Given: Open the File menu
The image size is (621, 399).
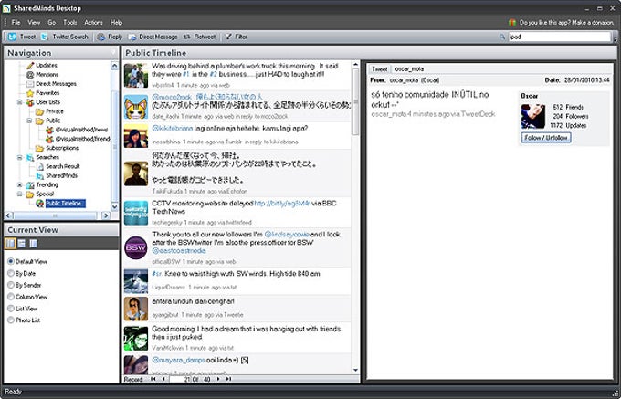Looking at the screenshot, I should click(16, 23).
